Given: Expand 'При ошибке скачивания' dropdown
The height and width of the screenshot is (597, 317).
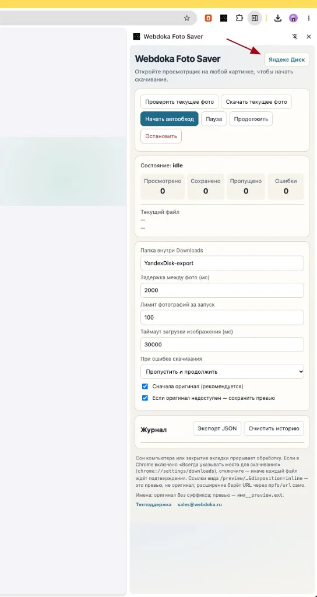Looking at the screenshot, I should 222,371.
